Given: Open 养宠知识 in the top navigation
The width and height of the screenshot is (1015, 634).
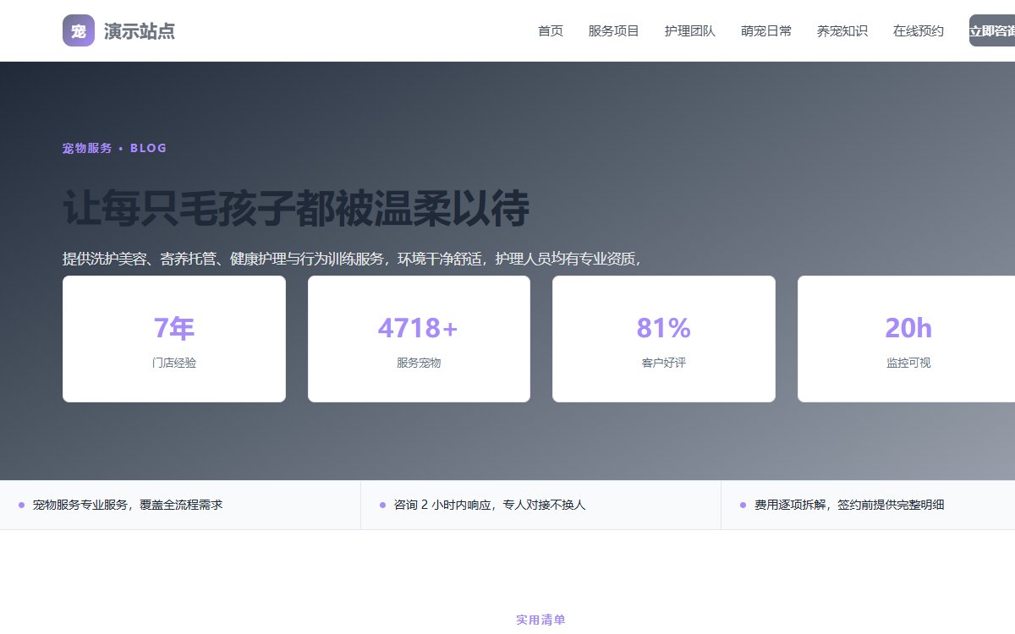Looking at the screenshot, I should coord(842,31).
